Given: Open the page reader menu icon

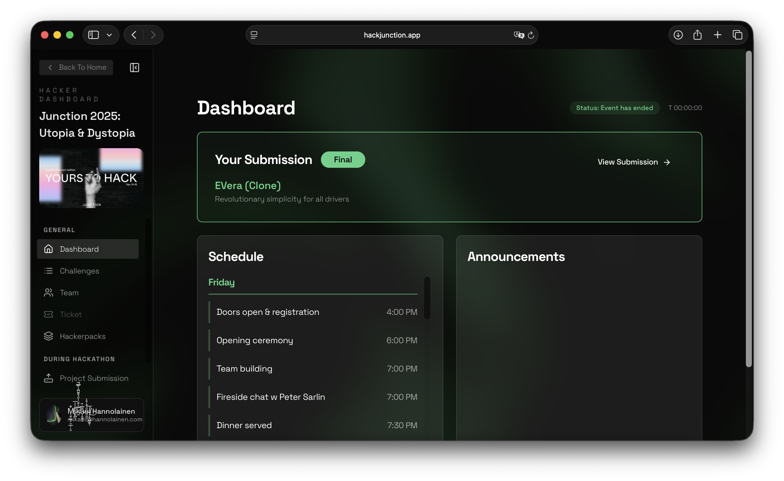Looking at the screenshot, I should coord(254,35).
